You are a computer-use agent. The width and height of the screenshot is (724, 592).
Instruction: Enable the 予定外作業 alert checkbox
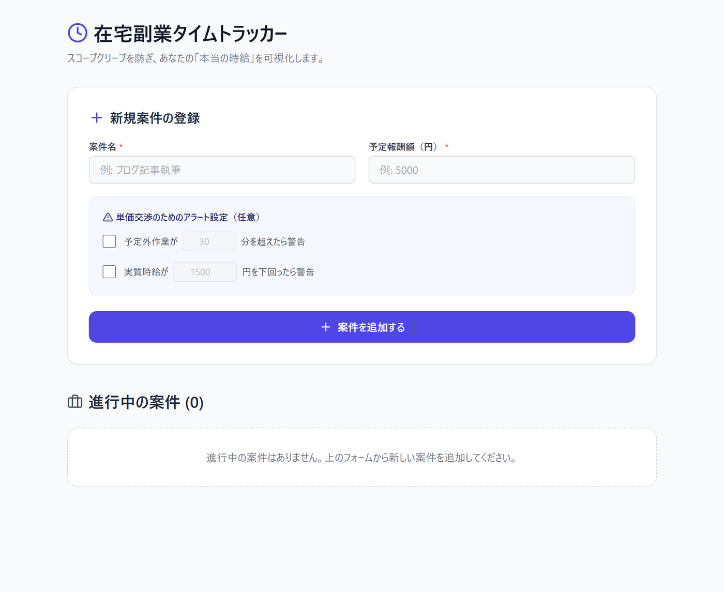pos(109,241)
